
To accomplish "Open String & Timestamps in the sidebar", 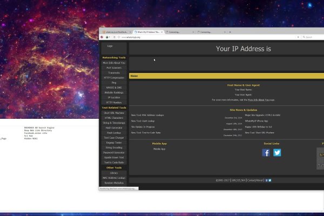I will point(114,123).
